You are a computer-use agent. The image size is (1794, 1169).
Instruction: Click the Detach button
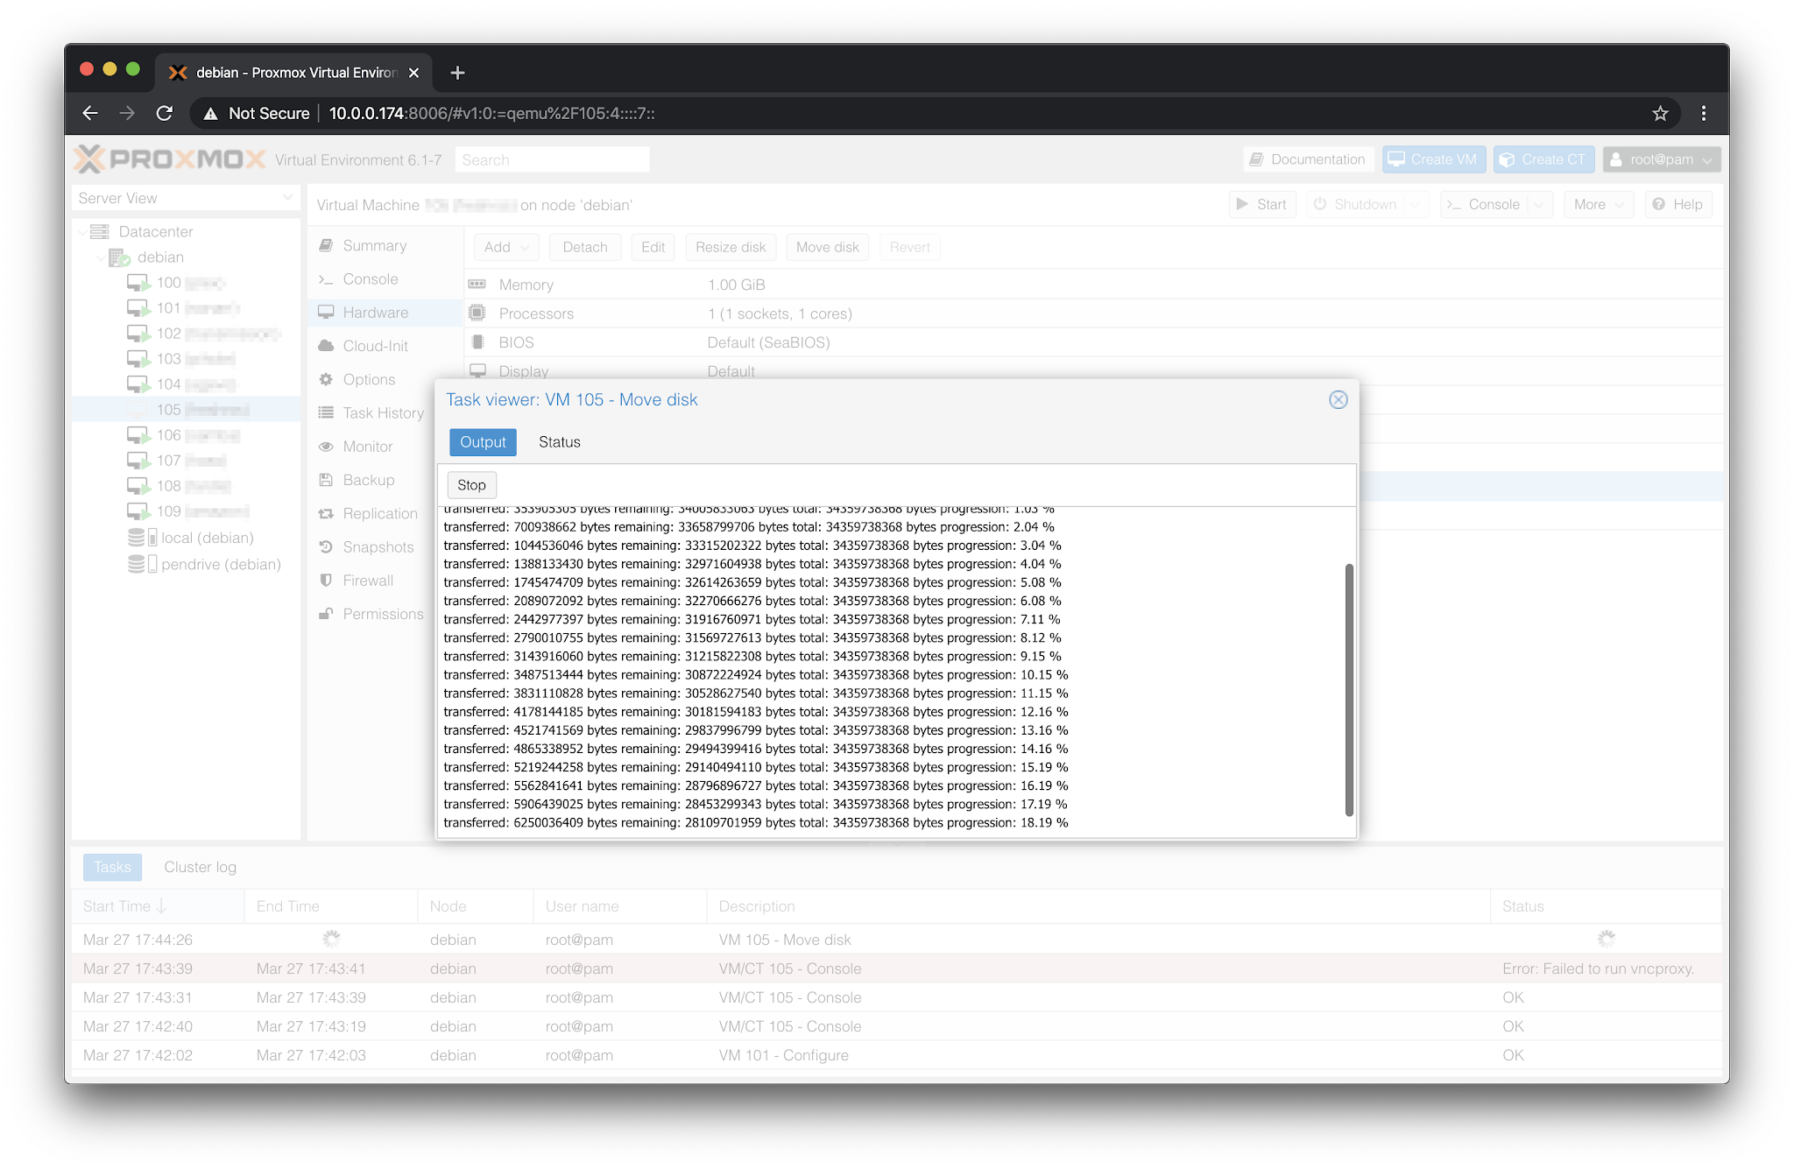point(585,247)
